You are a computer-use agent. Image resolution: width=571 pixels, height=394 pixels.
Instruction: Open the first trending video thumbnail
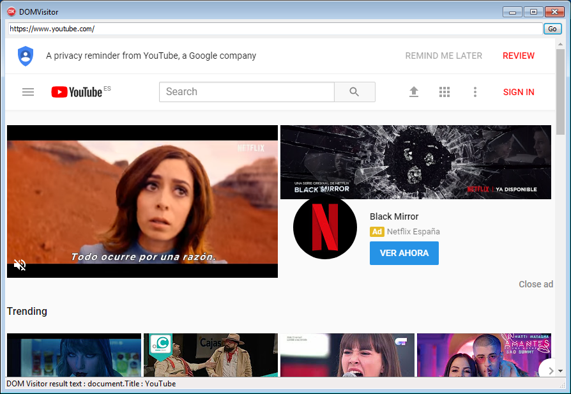(x=74, y=355)
